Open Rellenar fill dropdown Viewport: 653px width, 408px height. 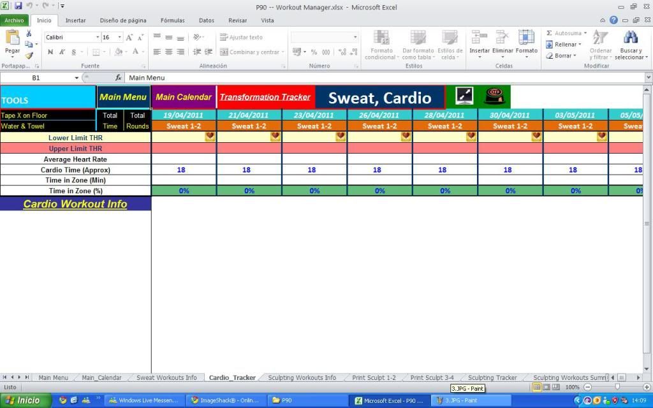pos(564,44)
